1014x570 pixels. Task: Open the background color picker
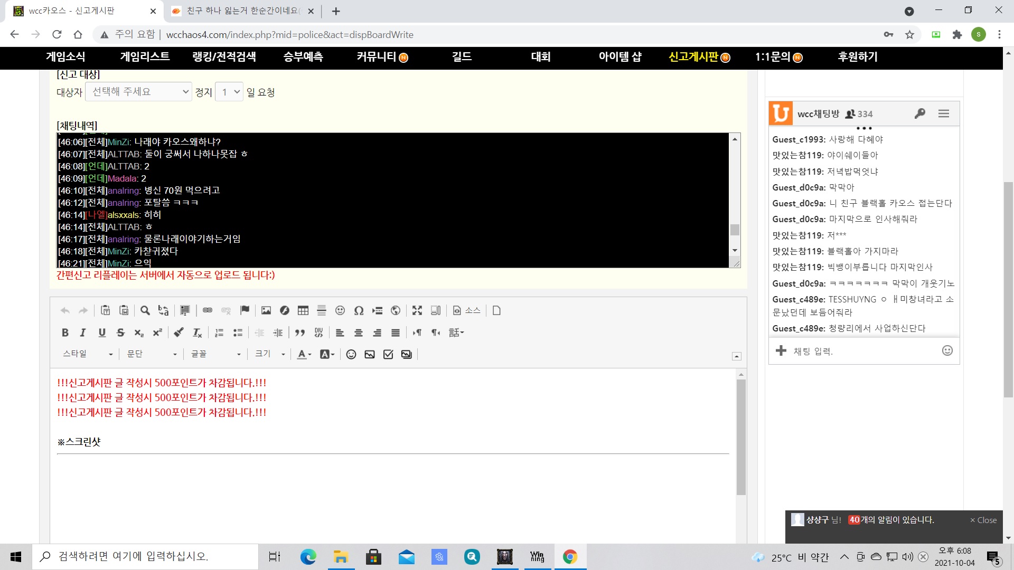(327, 354)
